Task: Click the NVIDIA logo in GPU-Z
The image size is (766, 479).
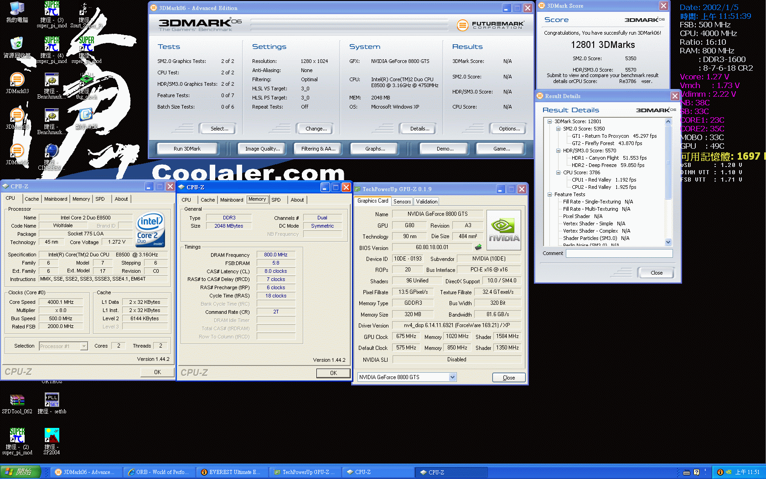Action: (504, 230)
